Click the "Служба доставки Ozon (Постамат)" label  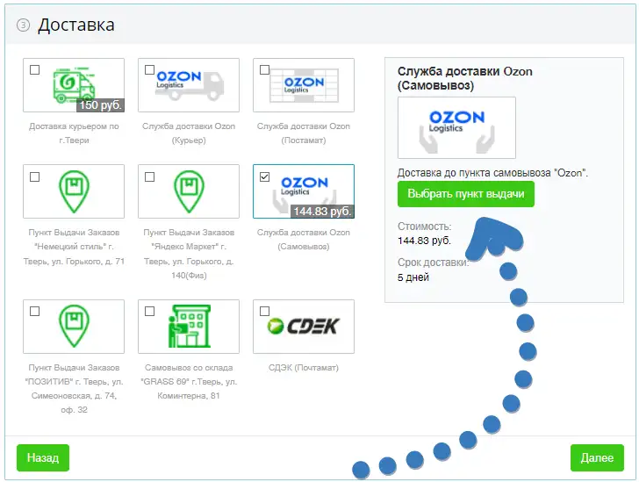tap(304, 133)
